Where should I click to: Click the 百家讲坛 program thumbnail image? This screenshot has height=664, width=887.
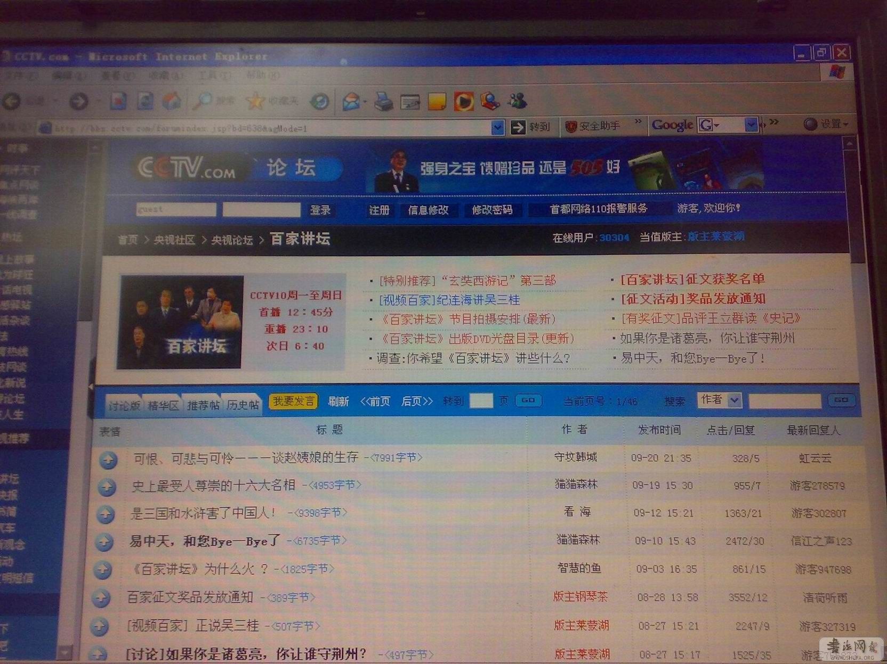180,322
